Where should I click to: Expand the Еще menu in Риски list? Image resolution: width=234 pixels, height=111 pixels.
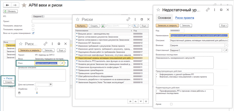click(144, 26)
